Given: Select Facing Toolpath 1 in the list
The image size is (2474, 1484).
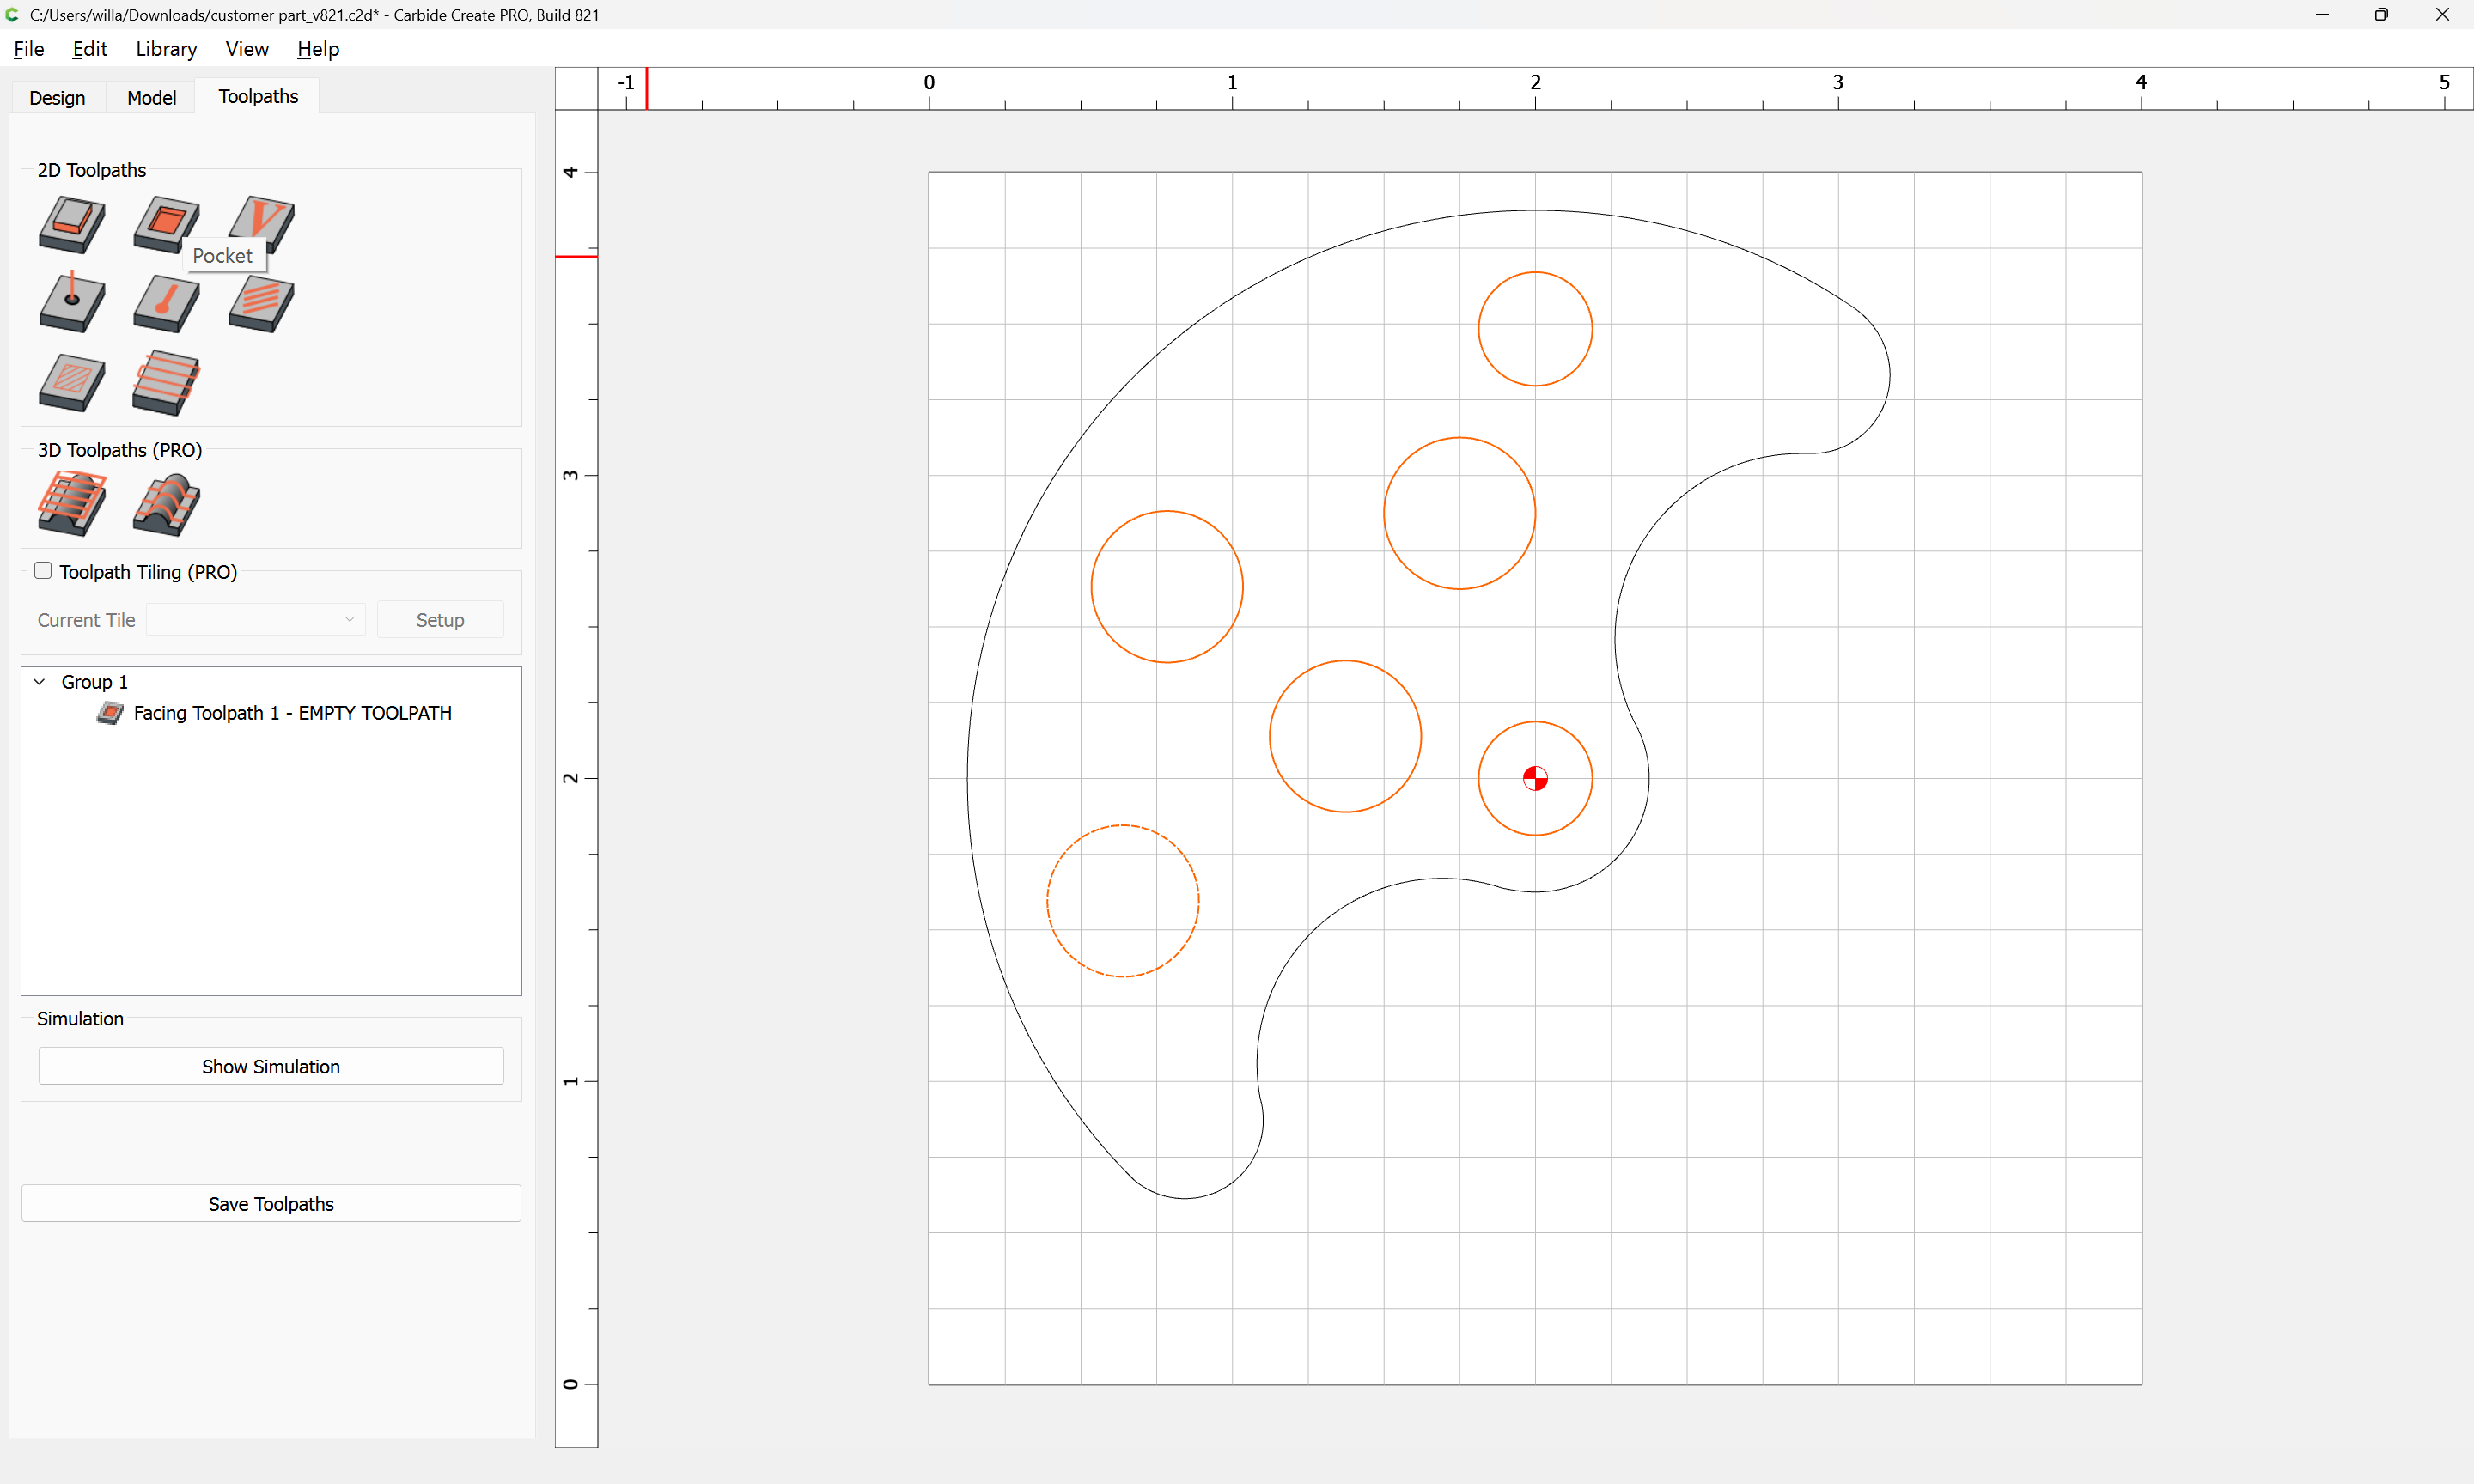Looking at the screenshot, I should pyautogui.click(x=292, y=713).
